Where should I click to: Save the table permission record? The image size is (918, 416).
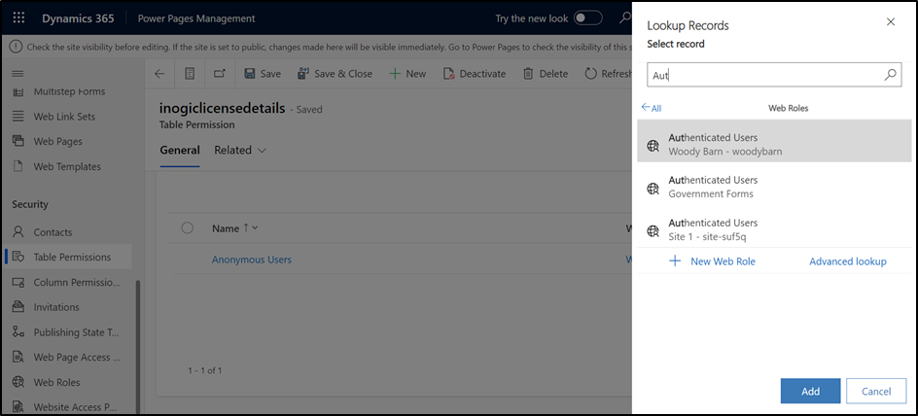tap(263, 74)
